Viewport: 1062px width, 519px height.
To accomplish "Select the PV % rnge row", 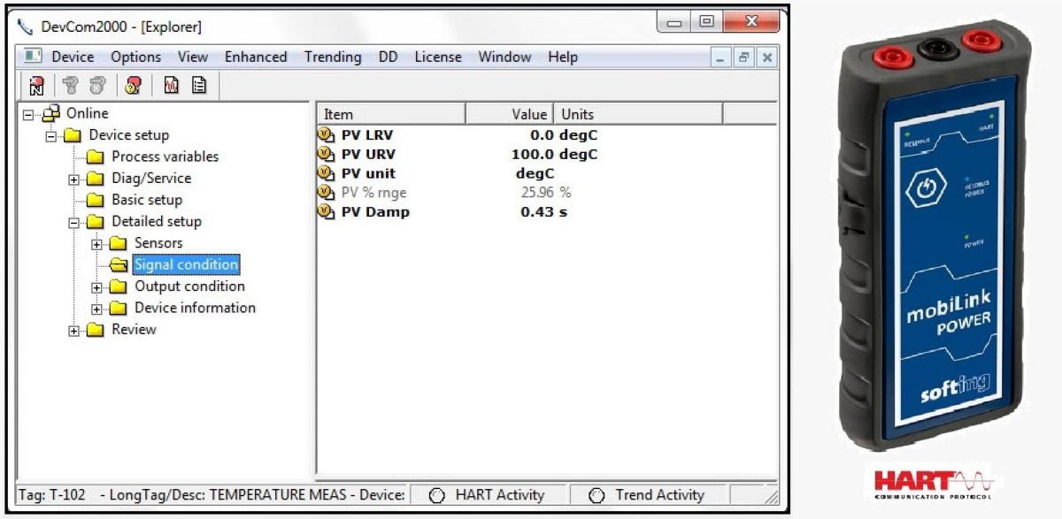I will click(x=445, y=193).
